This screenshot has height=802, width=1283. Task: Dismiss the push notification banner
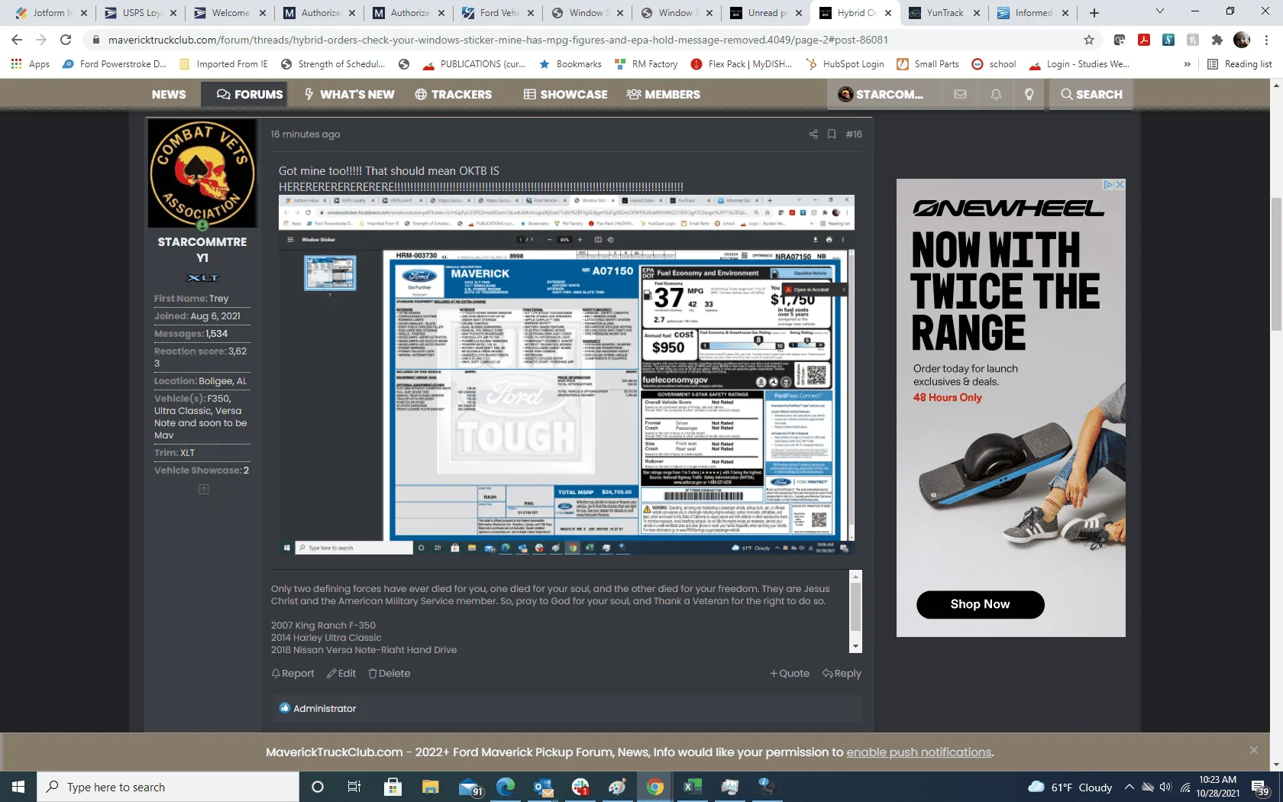pos(1254,750)
